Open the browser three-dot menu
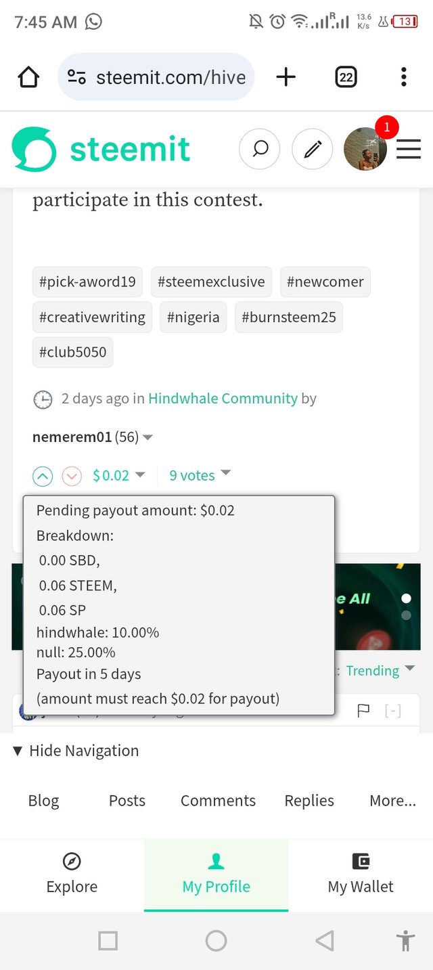The width and height of the screenshot is (433, 970). tap(403, 77)
